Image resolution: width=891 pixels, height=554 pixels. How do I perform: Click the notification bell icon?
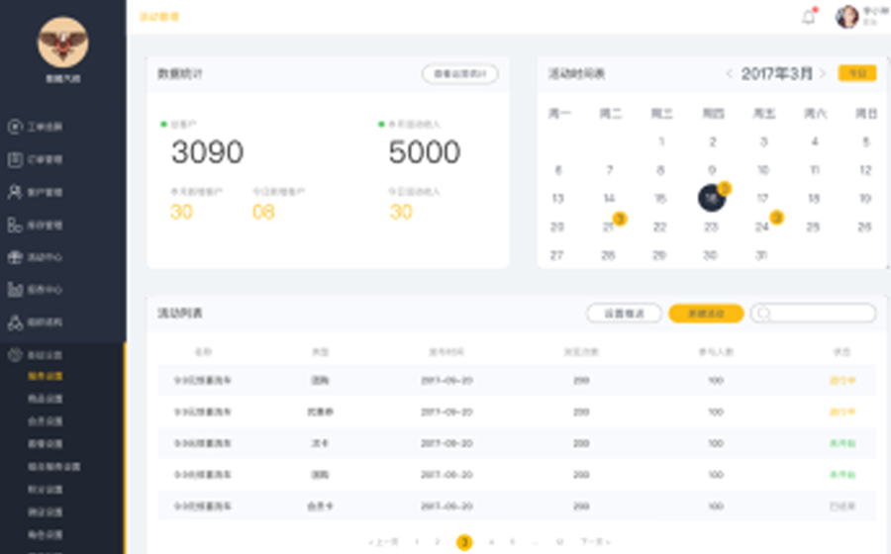(809, 17)
